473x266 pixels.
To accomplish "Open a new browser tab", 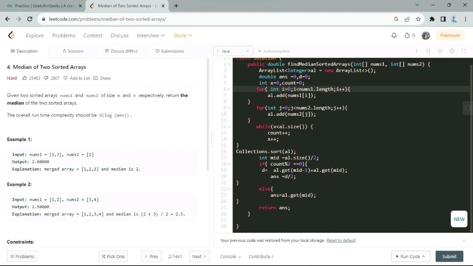I will point(176,6).
